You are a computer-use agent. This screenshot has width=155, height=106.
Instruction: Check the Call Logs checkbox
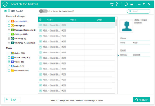[x=9, y=34]
